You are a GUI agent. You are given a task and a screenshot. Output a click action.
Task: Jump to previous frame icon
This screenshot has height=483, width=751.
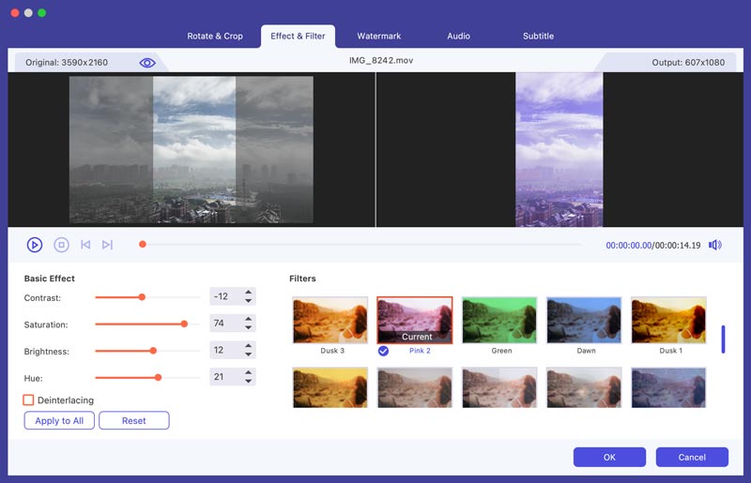85,245
